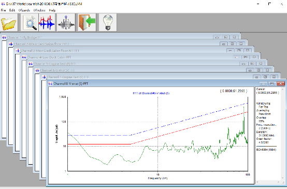
Task: Click the Freq. resolution label in info panel
Action: click(266, 125)
